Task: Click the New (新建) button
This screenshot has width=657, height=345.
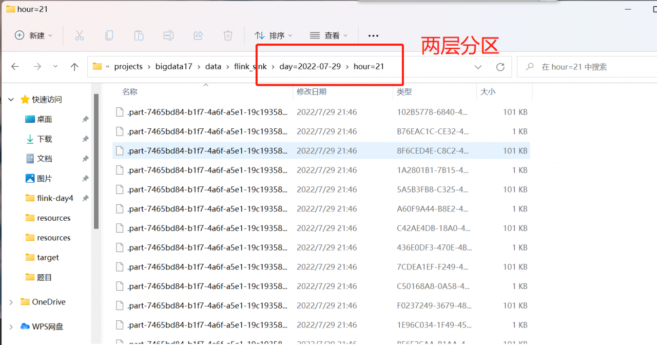Action: click(33, 35)
